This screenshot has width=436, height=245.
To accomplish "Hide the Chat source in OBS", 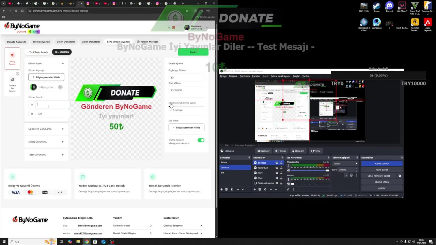I will pyautogui.click(x=277, y=178).
